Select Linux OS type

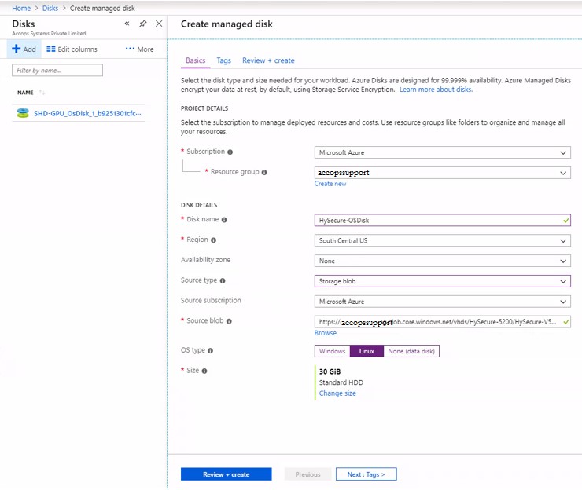[x=367, y=351]
